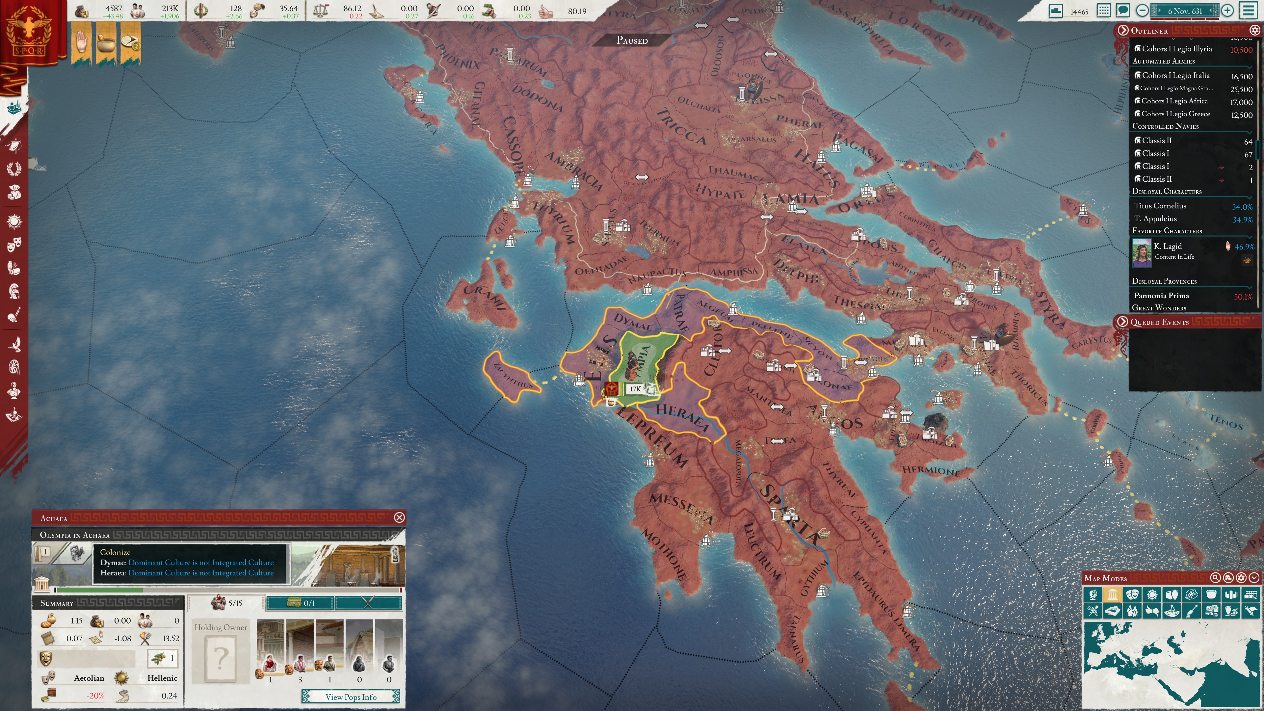1264x711 pixels.
Task: Select the thumbs up/down opinion map mode
Action: pyautogui.click(x=1152, y=611)
